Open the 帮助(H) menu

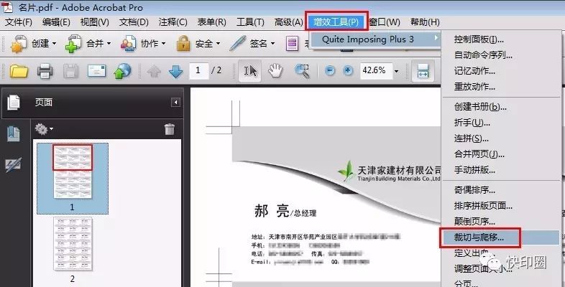click(425, 22)
